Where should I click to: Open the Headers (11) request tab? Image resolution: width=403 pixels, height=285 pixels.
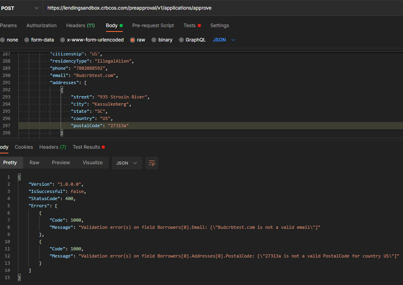point(80,26)
